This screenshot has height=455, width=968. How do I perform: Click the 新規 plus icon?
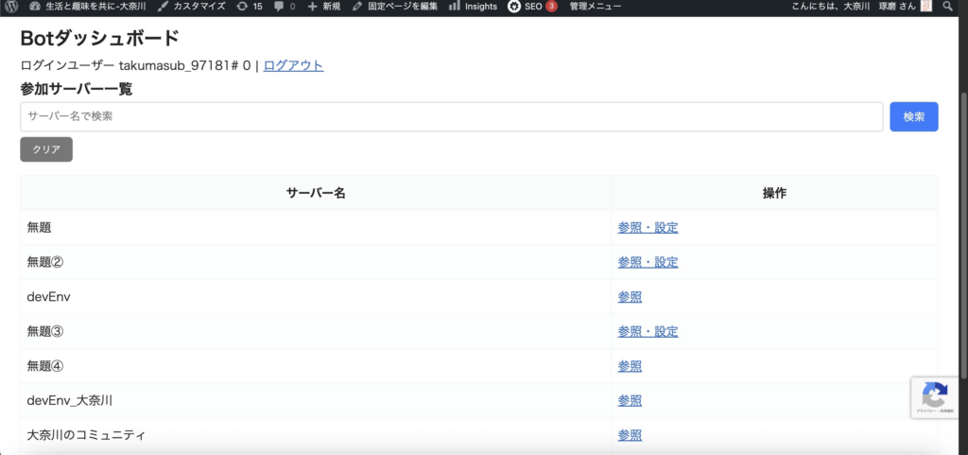coord(313,7)
